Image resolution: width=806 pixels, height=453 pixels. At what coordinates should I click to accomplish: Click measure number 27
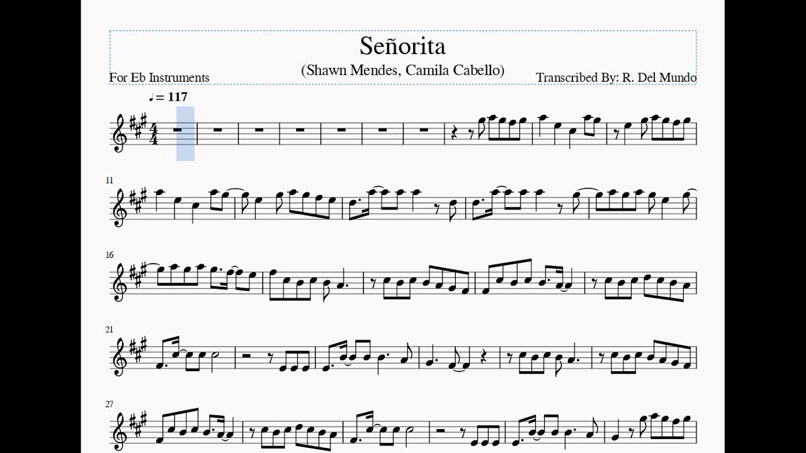coord(110,405)
